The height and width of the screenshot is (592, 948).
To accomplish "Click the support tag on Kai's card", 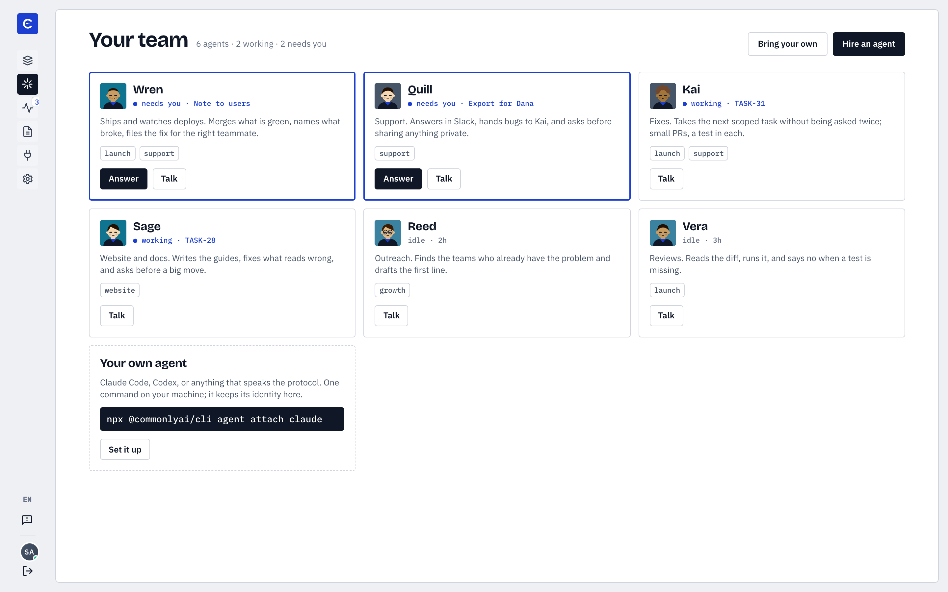I will tap(708, 154).
